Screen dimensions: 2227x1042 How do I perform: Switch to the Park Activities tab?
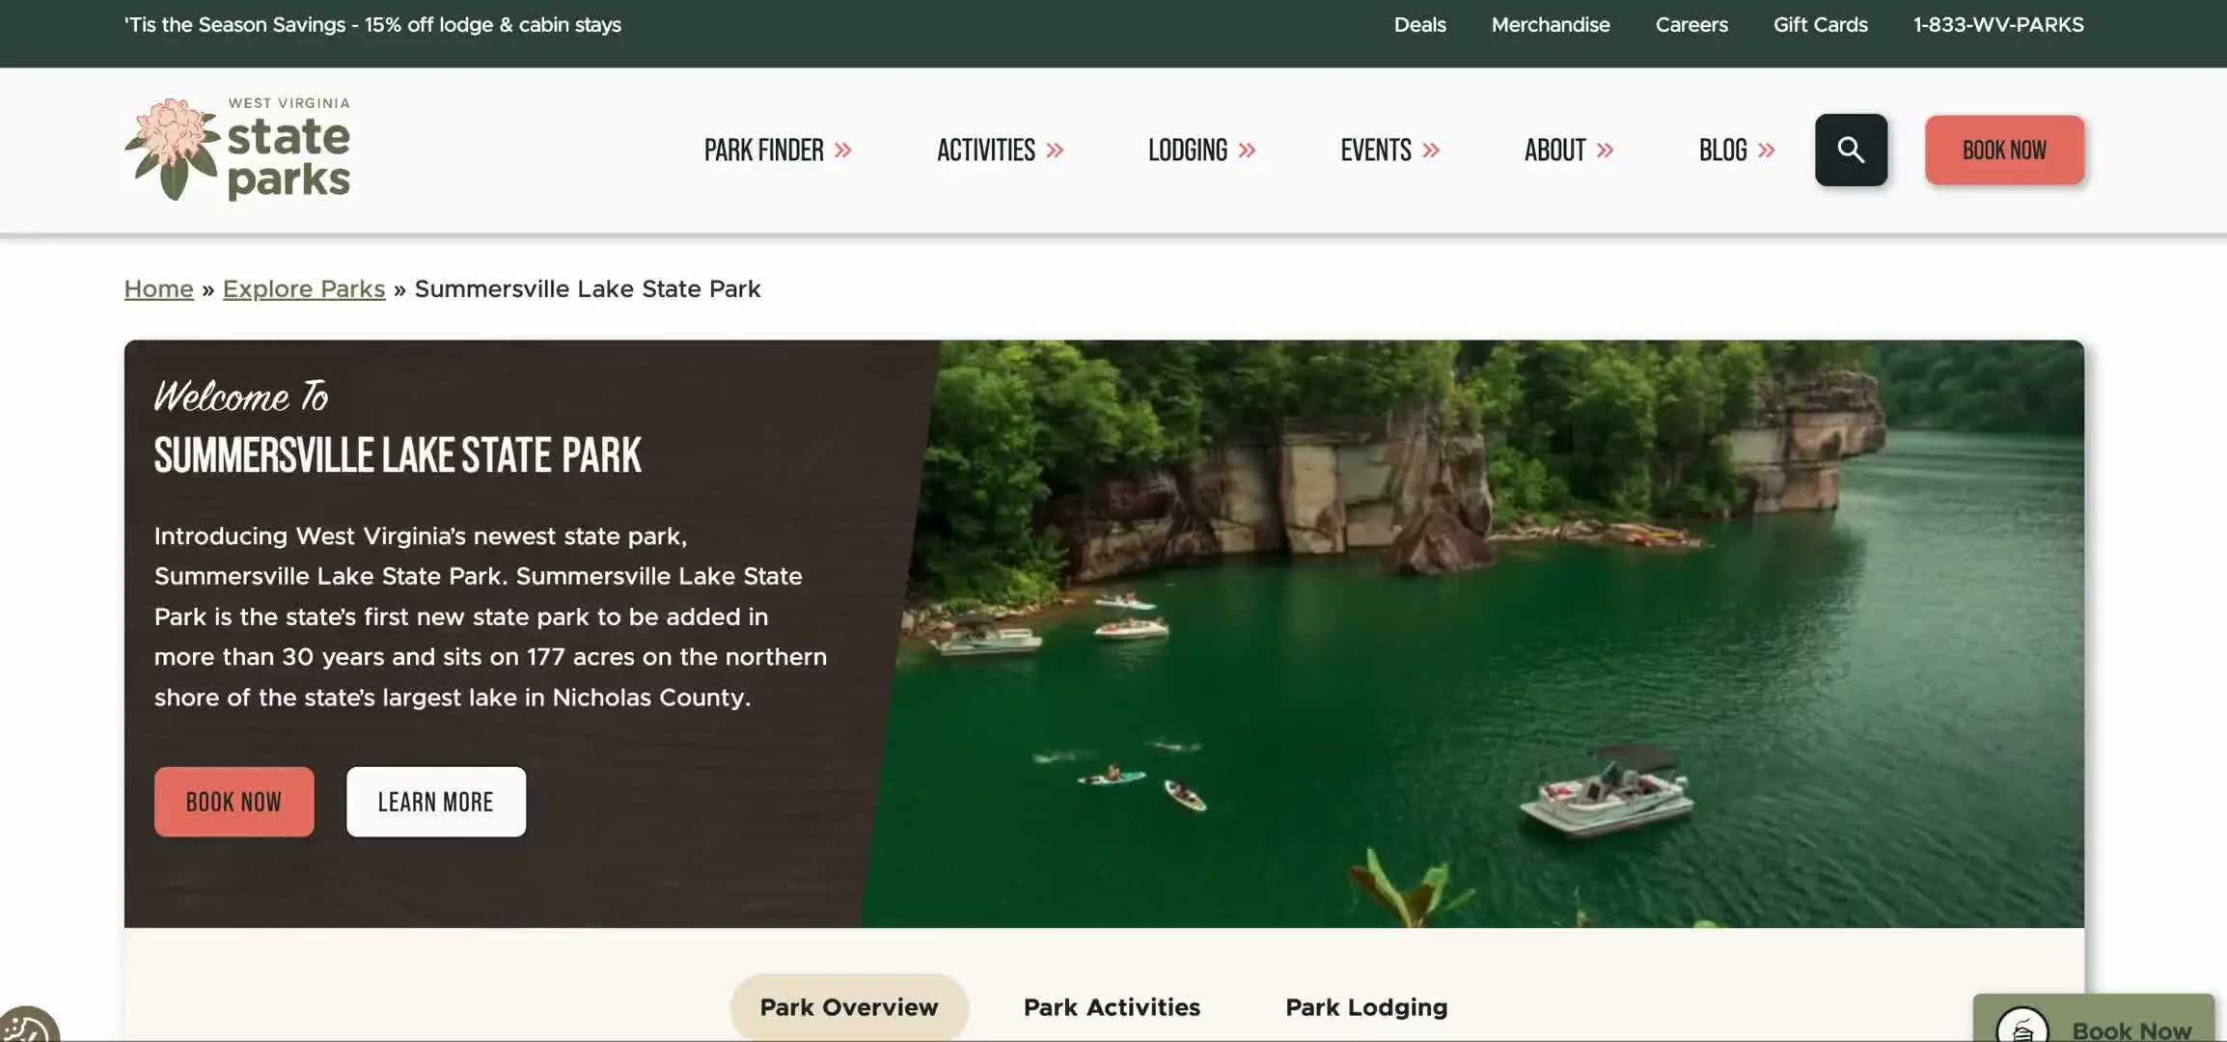tap(1112, 1007)
